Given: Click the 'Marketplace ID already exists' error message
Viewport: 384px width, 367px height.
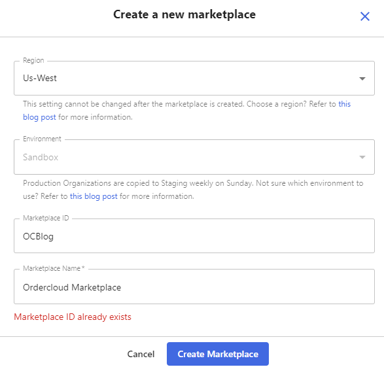Looking at the screenshot, I should click(x=73, y=317).
